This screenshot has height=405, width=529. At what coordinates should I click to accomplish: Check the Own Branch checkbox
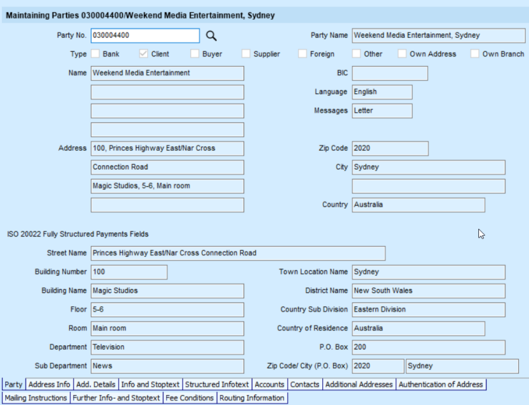(x=474, y=54)
